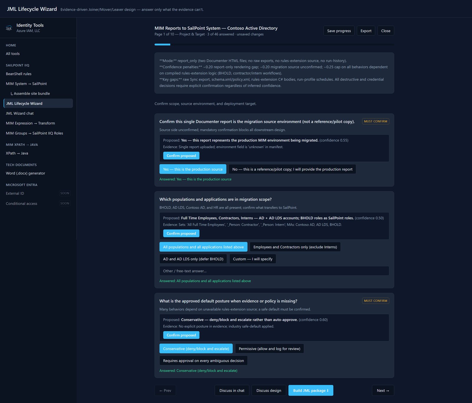Select 'Permissive (allow and log for review)'

click(x=269, y=349)
